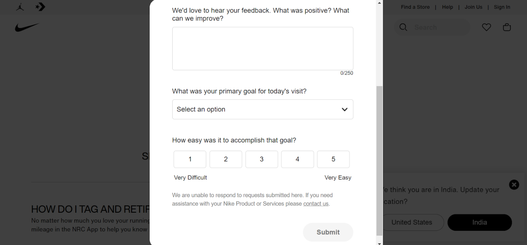Open the favorites heart icon
This screenshot has height=245, width=527.
(487, 27)
